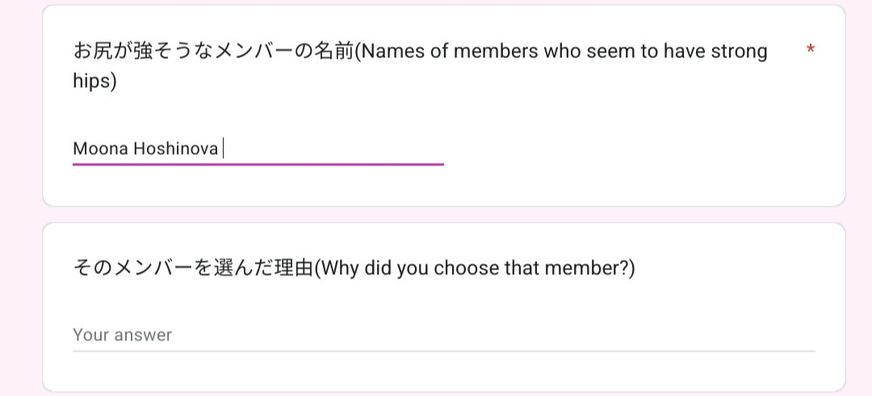Click the purple underline beneath the name answer

(x=258, y=165)
